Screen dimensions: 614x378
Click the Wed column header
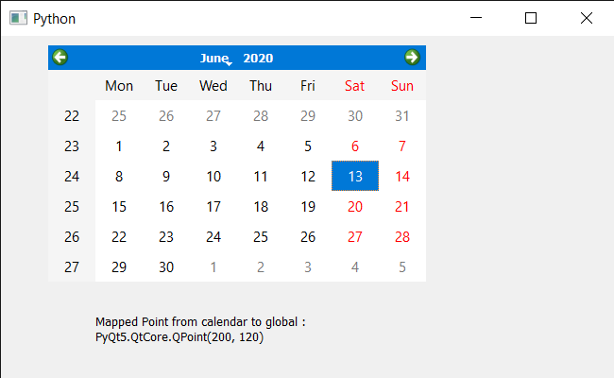tap(213, 85)
